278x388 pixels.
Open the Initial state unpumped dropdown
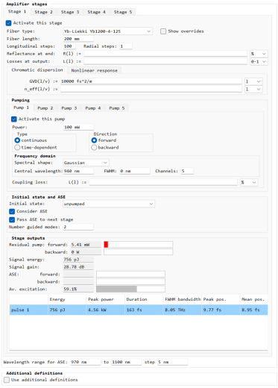(x=109, y=204)
